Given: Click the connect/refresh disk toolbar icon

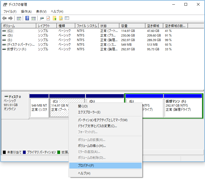Looking at the screenshot, I should click(42, 18).
